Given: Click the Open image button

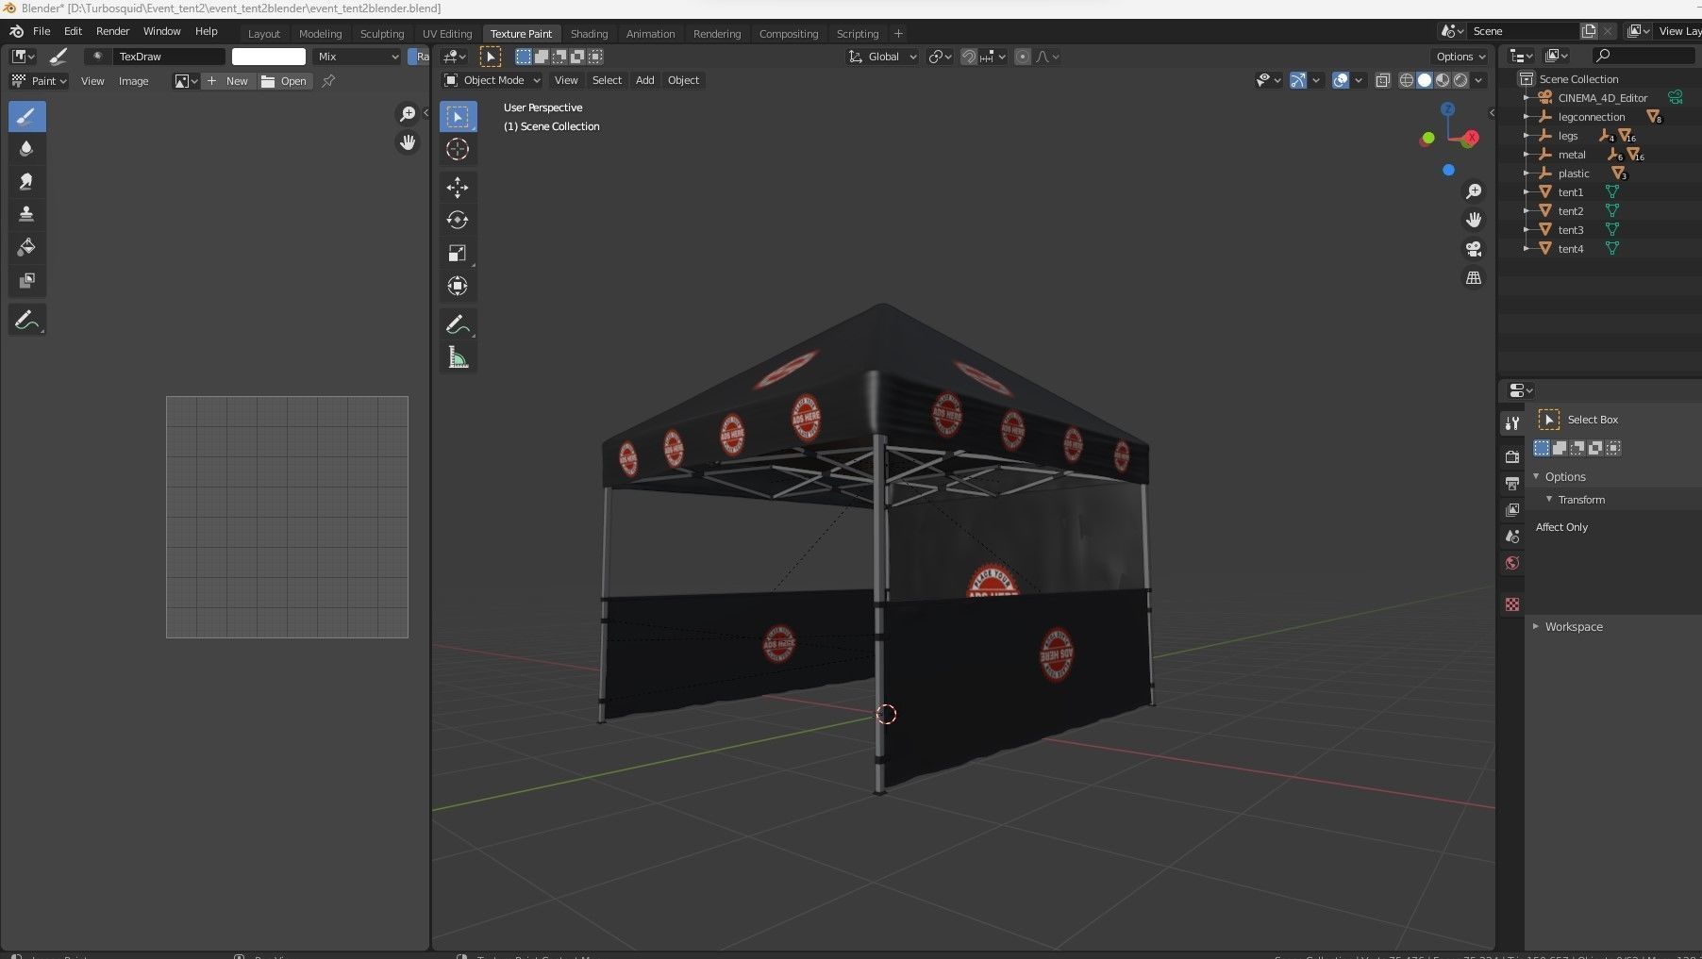Looking at the screenshot, I should pos(284,81).
